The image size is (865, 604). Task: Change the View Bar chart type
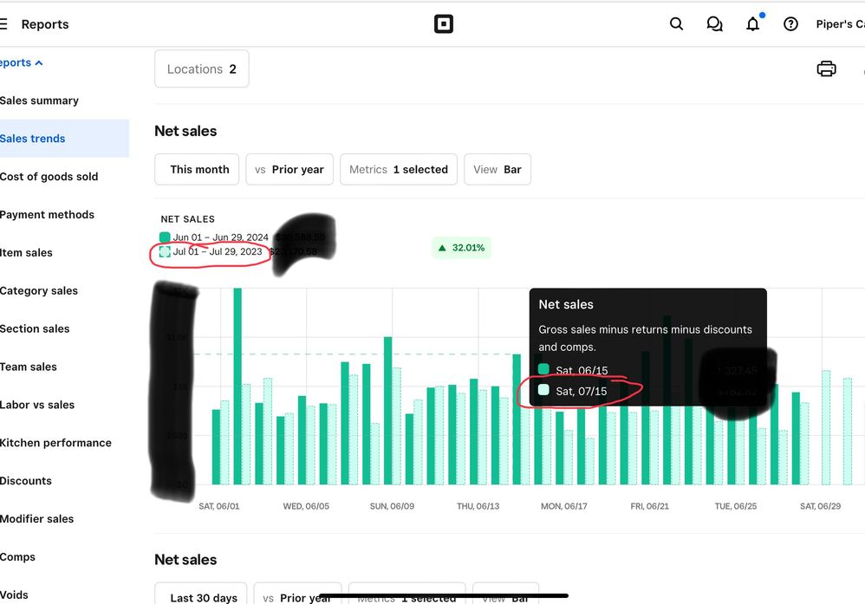point(498,170)
